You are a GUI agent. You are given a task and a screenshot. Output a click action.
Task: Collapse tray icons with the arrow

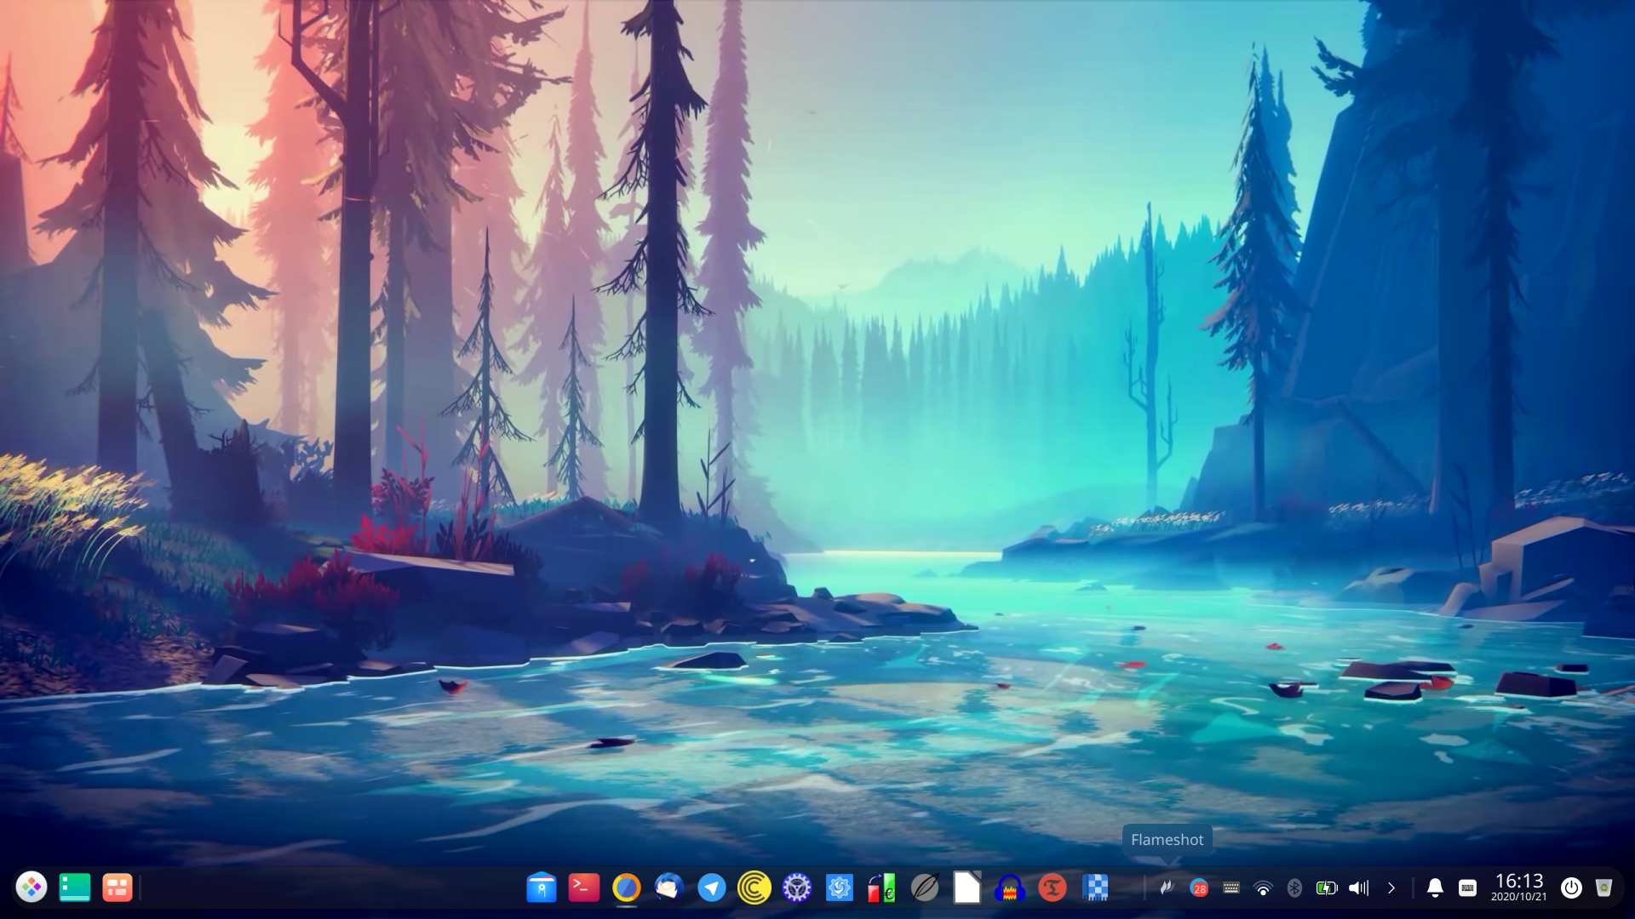coord(1391,888)
